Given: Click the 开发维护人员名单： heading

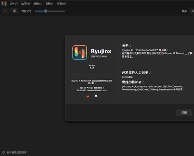Looking at the screenshot, I should (x=136, y=73).
